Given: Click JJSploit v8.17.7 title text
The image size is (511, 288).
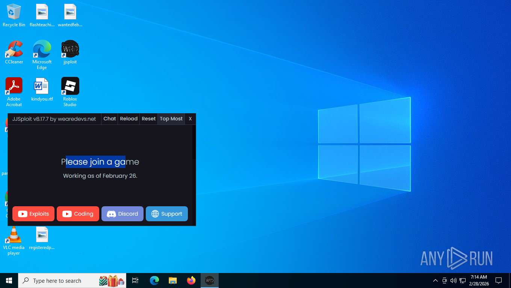Looking at the screenshot, I should tap(54, 119).
